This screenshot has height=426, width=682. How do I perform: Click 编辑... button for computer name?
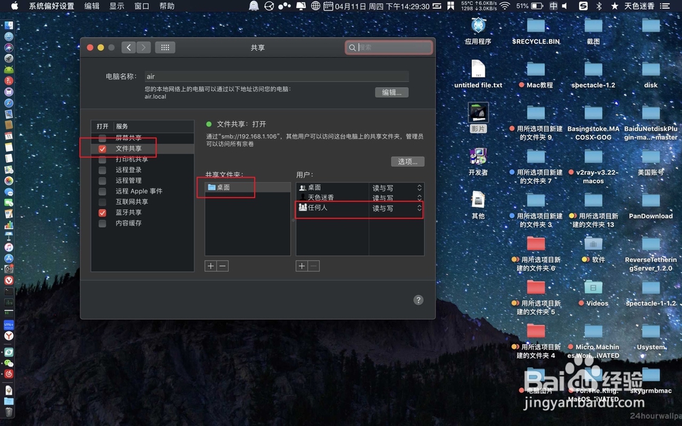click(391, 92)
